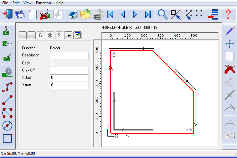This screenshot has width=237, height=158.
Task: Click the grayed cabinet export icon
Action: click(97, 14)
